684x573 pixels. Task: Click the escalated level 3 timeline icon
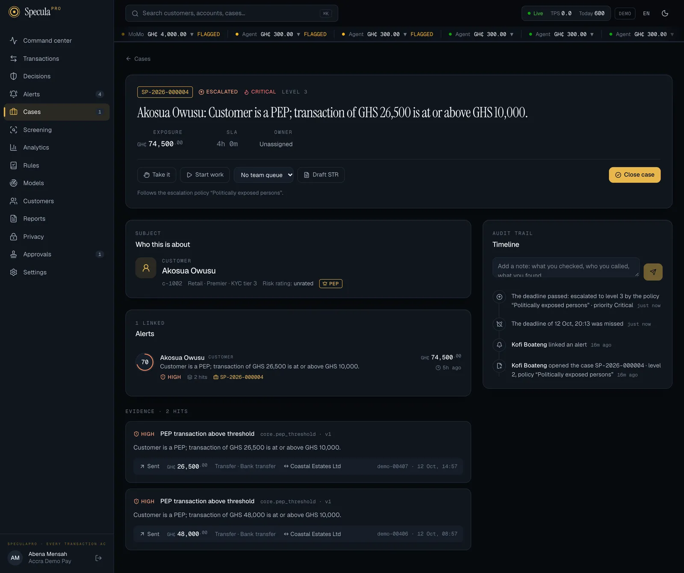[499, 297]
